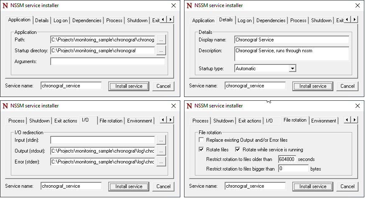Switch to the Dependencies tab in Details window

click(271, 20)
